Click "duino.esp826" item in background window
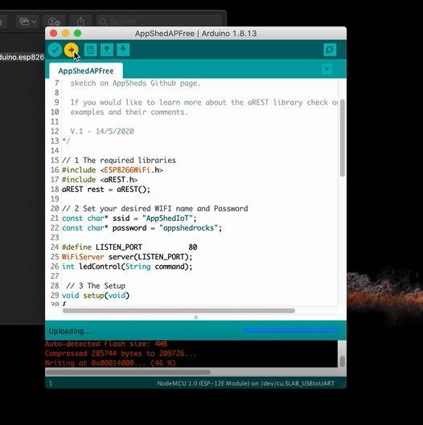 22,57
